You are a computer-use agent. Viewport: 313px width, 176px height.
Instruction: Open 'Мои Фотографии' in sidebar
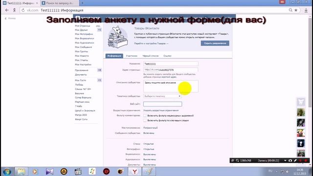coord(84,34)
